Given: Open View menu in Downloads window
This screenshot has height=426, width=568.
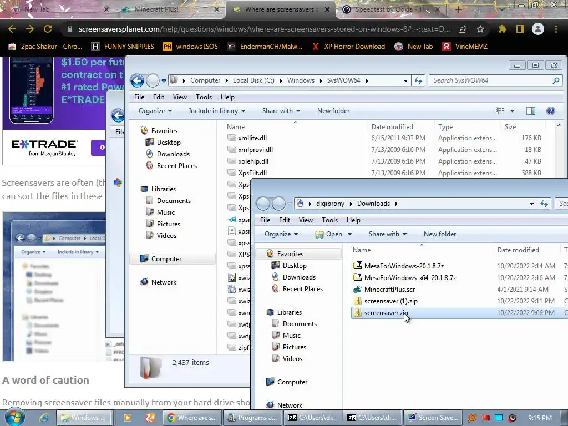Looking at the screenshot, I should (306, 220).
